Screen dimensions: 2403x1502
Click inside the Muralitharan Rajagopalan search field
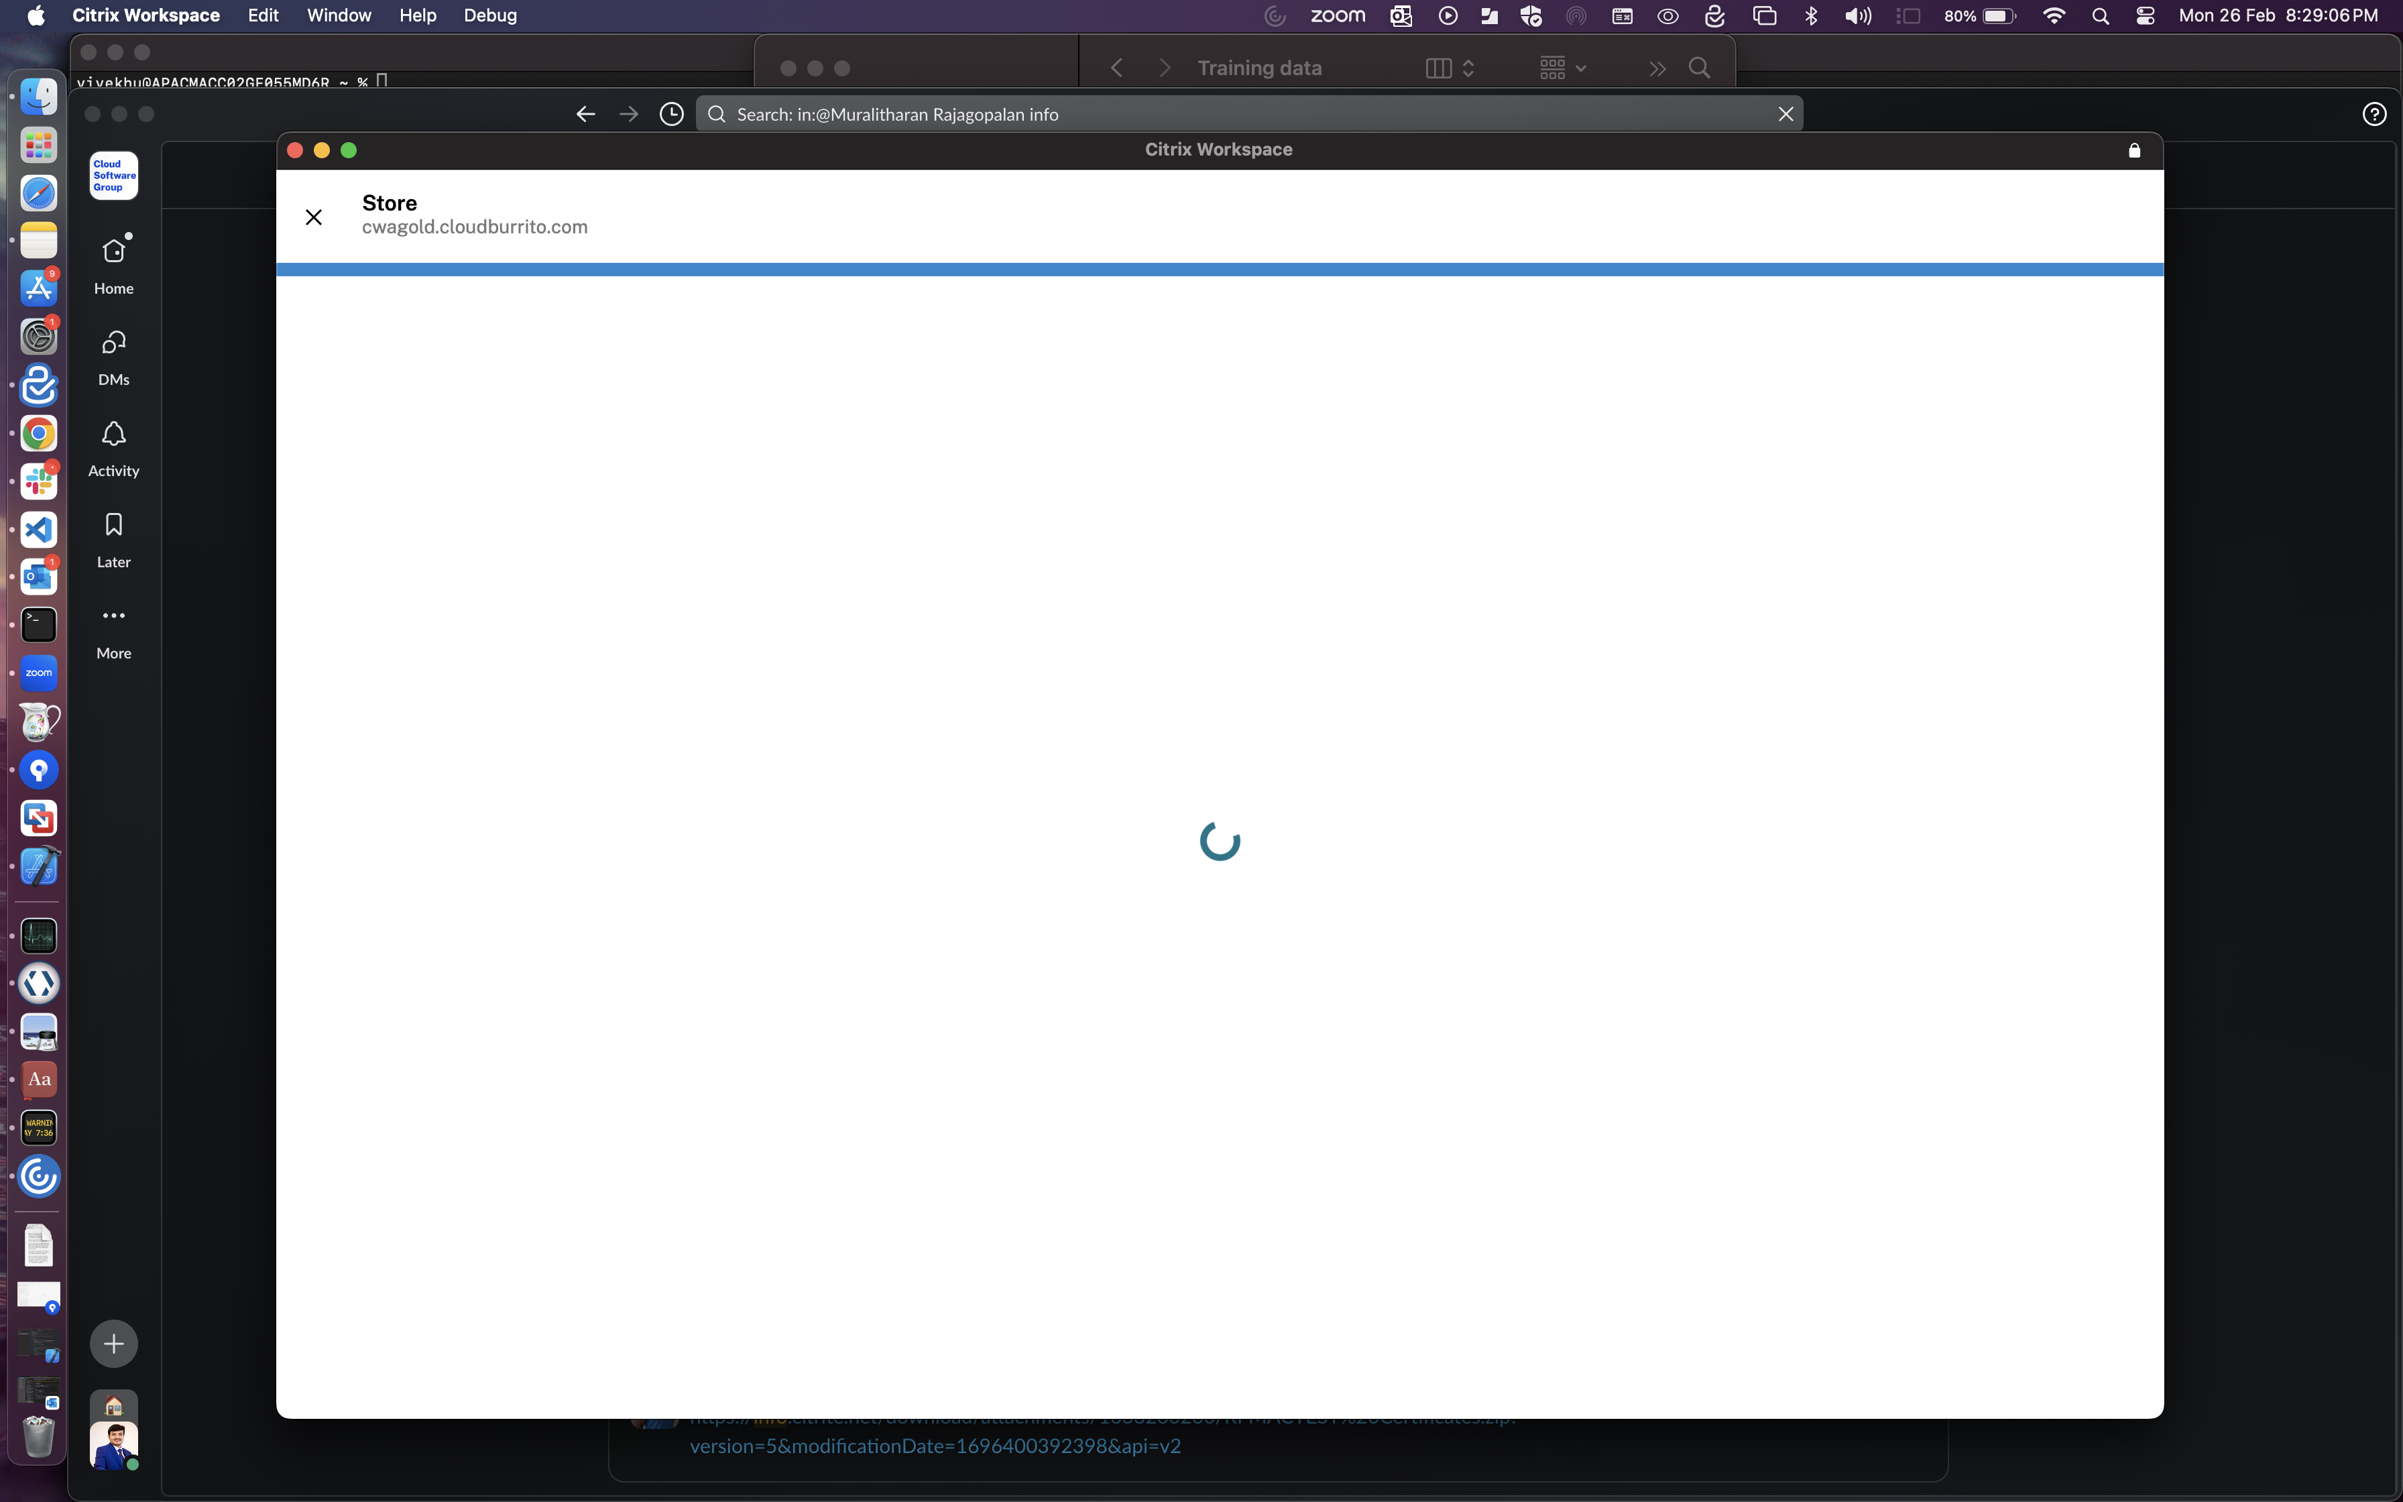(x=1092, y=113)
